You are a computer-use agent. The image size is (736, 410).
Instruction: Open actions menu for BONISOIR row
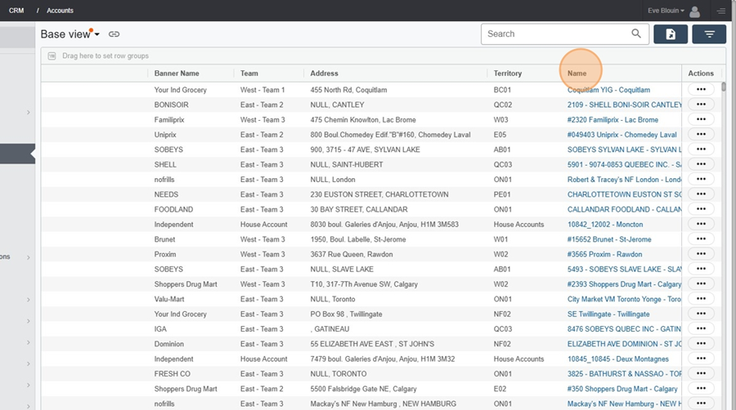(x=702, y=105)
